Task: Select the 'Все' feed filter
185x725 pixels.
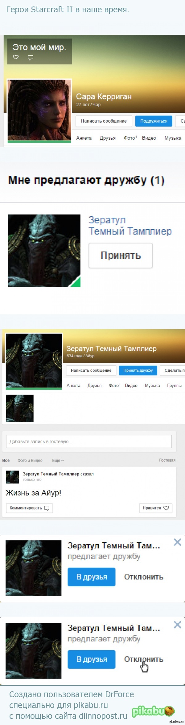Action: [6, 460]
